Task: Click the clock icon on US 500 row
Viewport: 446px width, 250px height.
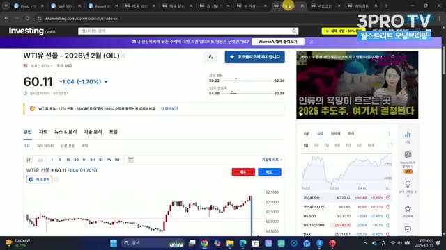Action: (x=388, y=216)
